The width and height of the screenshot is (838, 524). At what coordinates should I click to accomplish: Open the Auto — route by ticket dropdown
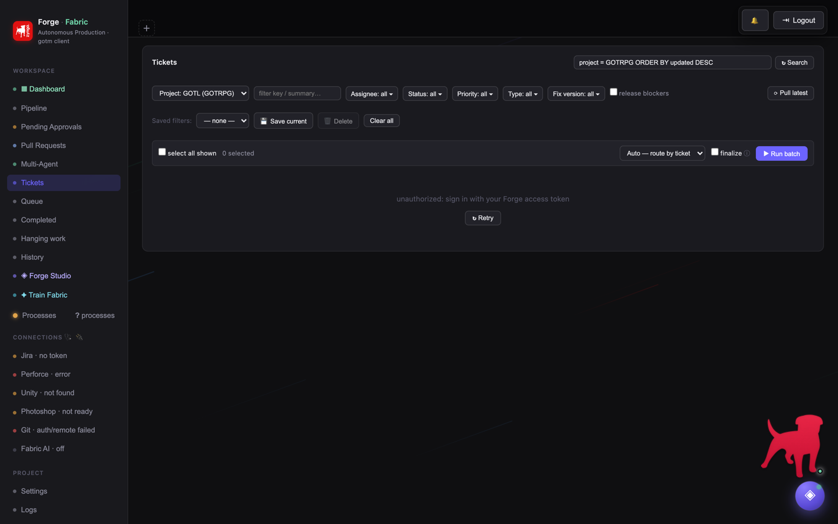click(x=663, y=154)
